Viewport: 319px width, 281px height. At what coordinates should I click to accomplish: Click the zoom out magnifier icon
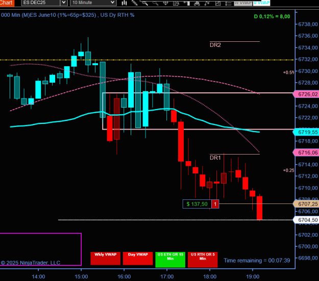click(x=155, y=3)
